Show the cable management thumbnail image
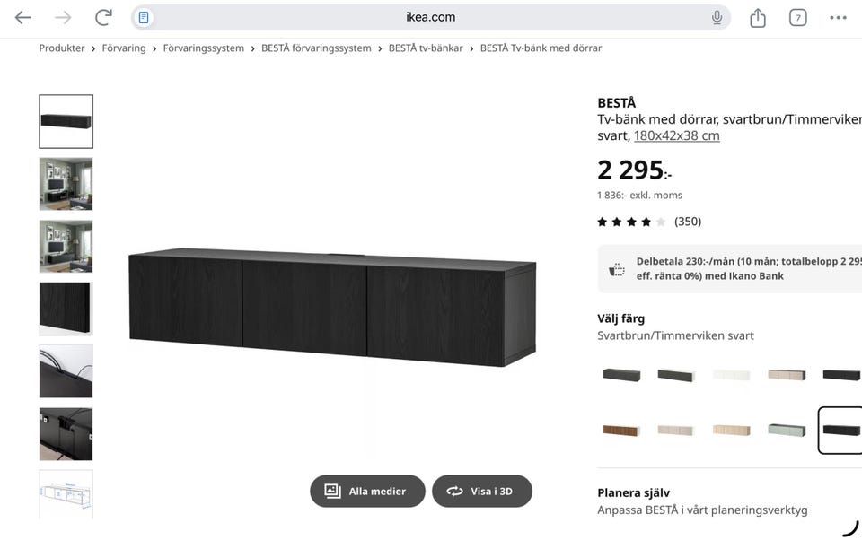This screenshot has height=540, width=862. [x=66, y=371]
